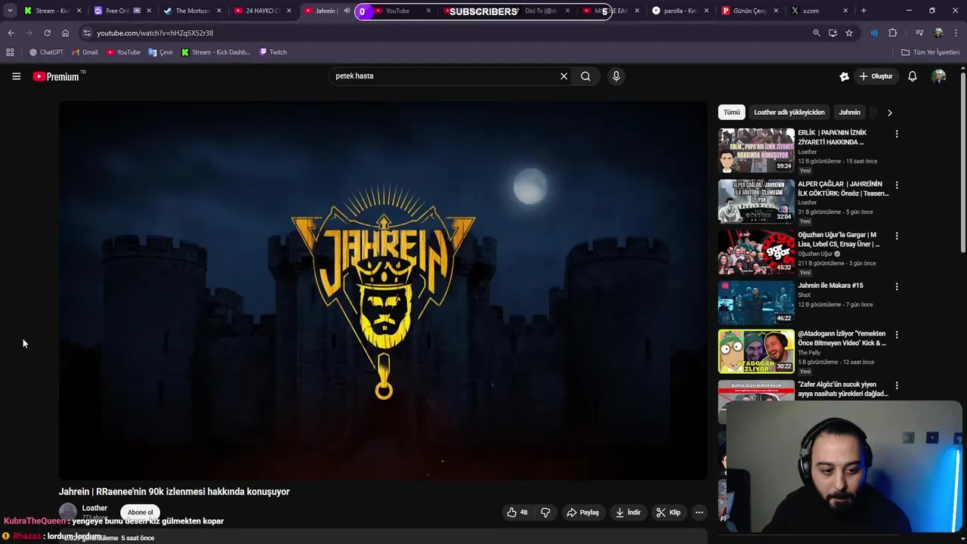Open the browser extensions puzzle icon
The height and width of the screenshot is (544, 967).
tap(892, 33)
